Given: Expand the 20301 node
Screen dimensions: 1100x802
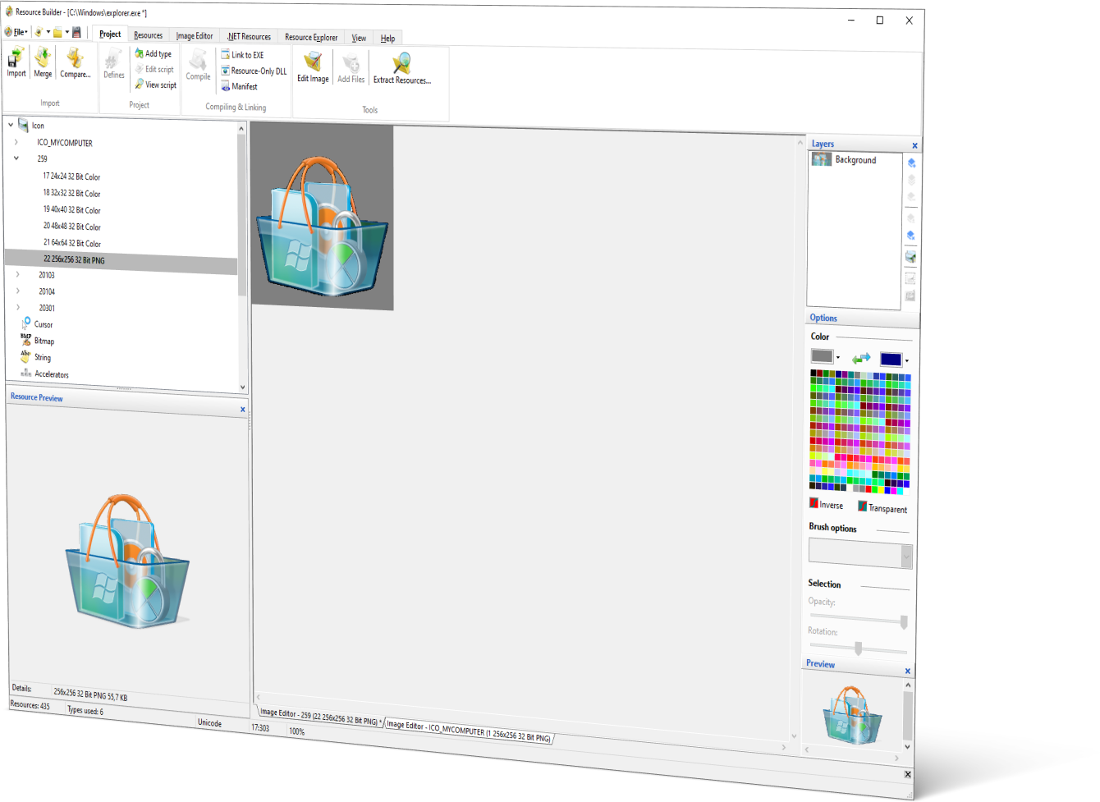Looking at the screenshot, I should pyautogui.click(x=17, y=307).
